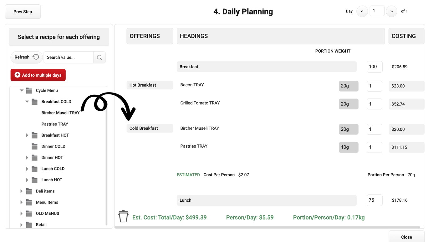The width and height of the screenshot is (428, 242).
Task: Advance to next day with right chevron
Action: 391,11
